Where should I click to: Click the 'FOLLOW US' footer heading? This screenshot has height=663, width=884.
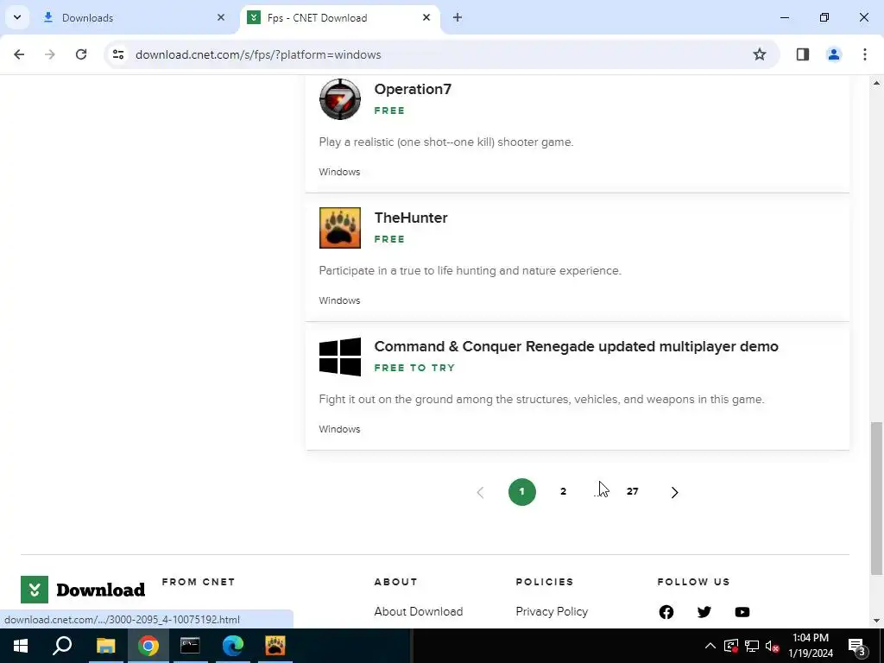pos(693,582)
